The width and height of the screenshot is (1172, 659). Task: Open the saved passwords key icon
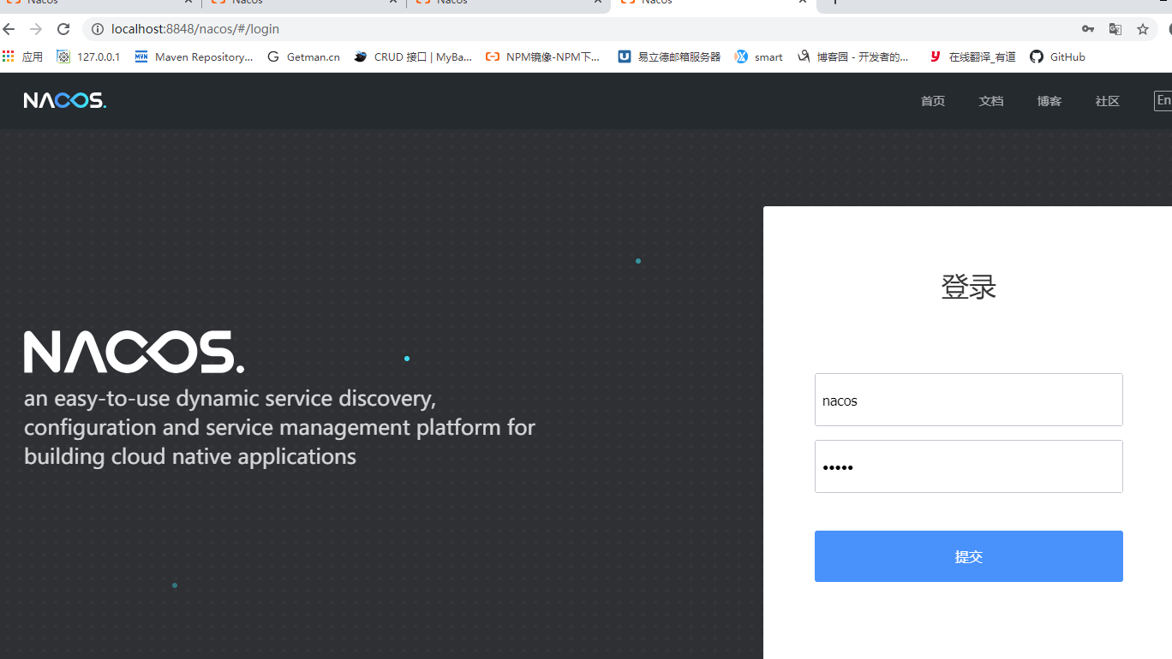[1088, 29]
